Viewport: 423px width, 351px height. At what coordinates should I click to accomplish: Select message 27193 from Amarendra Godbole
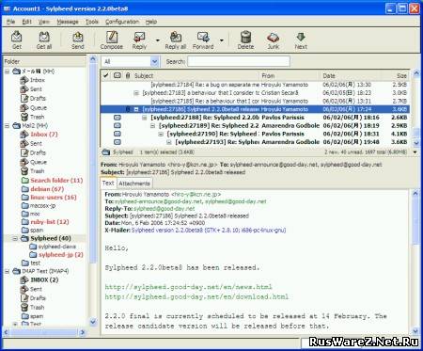[x=255, y=142]
